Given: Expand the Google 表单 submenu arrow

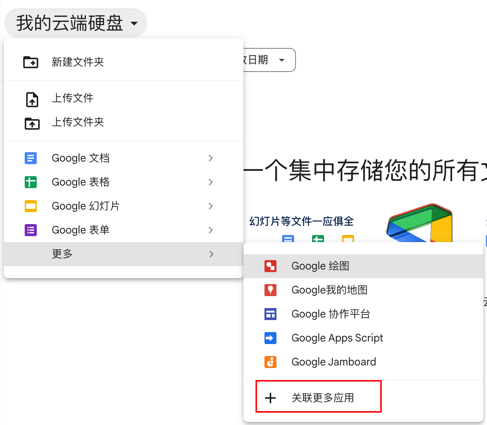Looking at the screenshot, I should click(211, 230).
